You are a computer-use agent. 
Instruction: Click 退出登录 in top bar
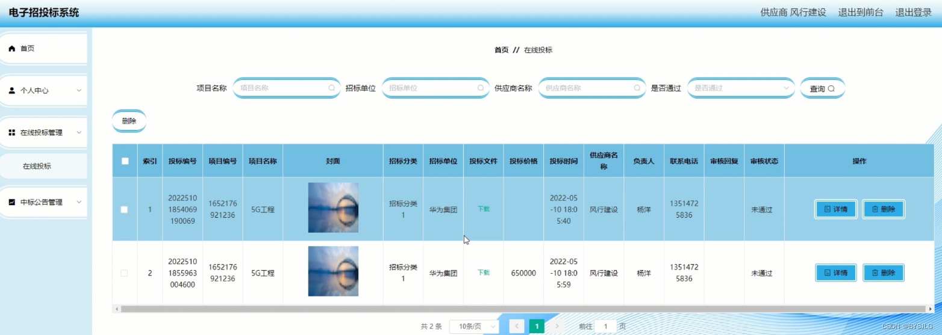coord(913,12)
